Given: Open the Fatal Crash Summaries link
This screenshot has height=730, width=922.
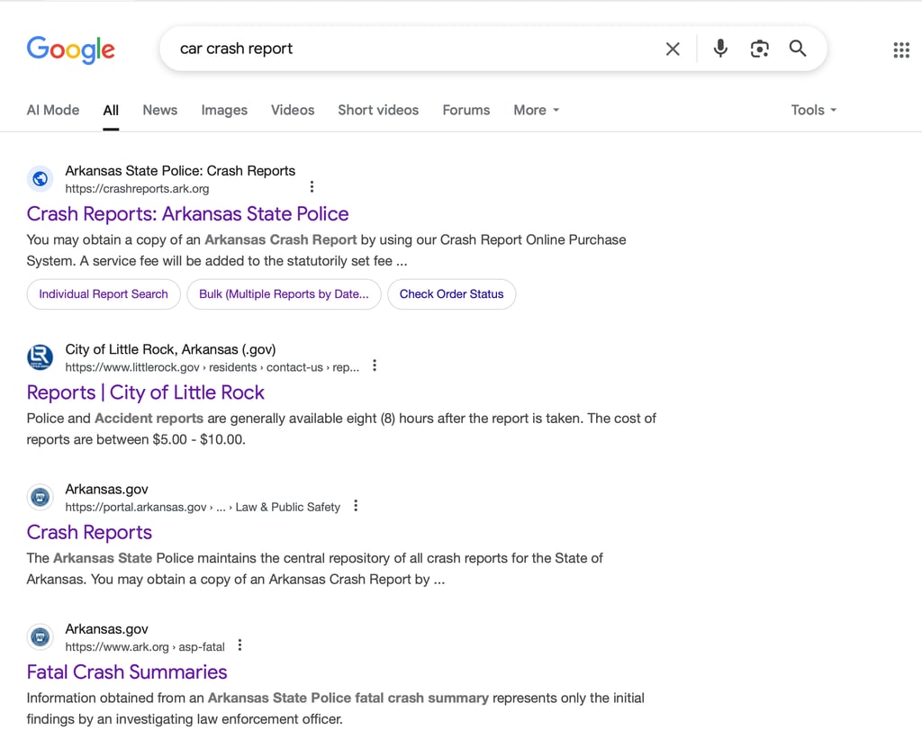Looking at the screenshot, I should 127,672.
